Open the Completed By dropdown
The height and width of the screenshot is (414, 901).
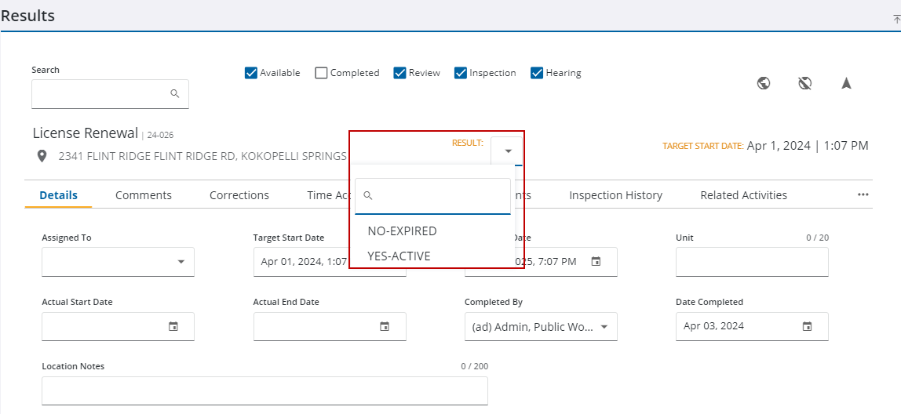tap(604, 327)
